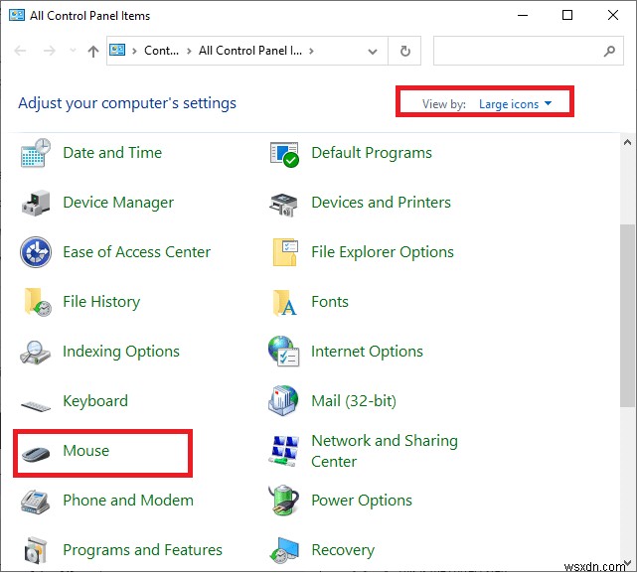Screen dimensions: 637x577
Task: Refresh the Control Panel view
Action: coord(404,52)
